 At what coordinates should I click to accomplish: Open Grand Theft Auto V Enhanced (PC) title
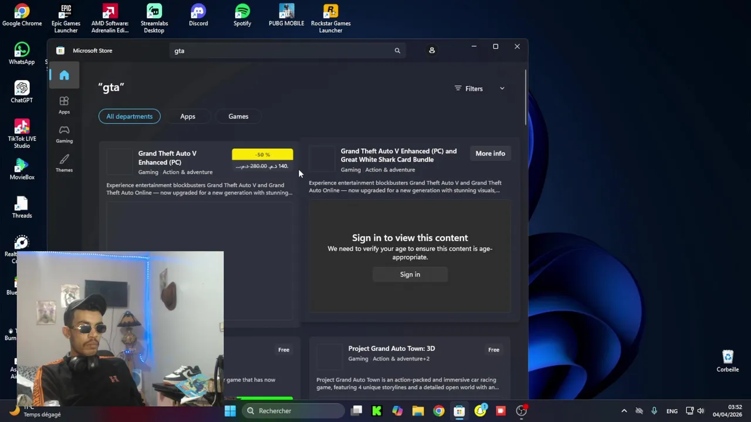point(167,158)
